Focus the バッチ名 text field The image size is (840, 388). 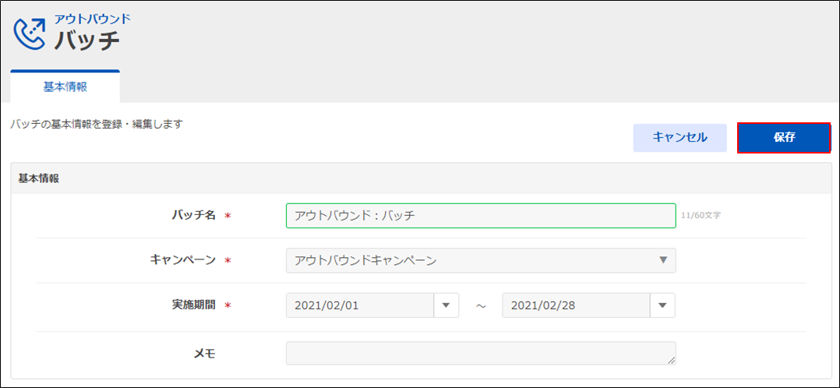click(480, 216)
